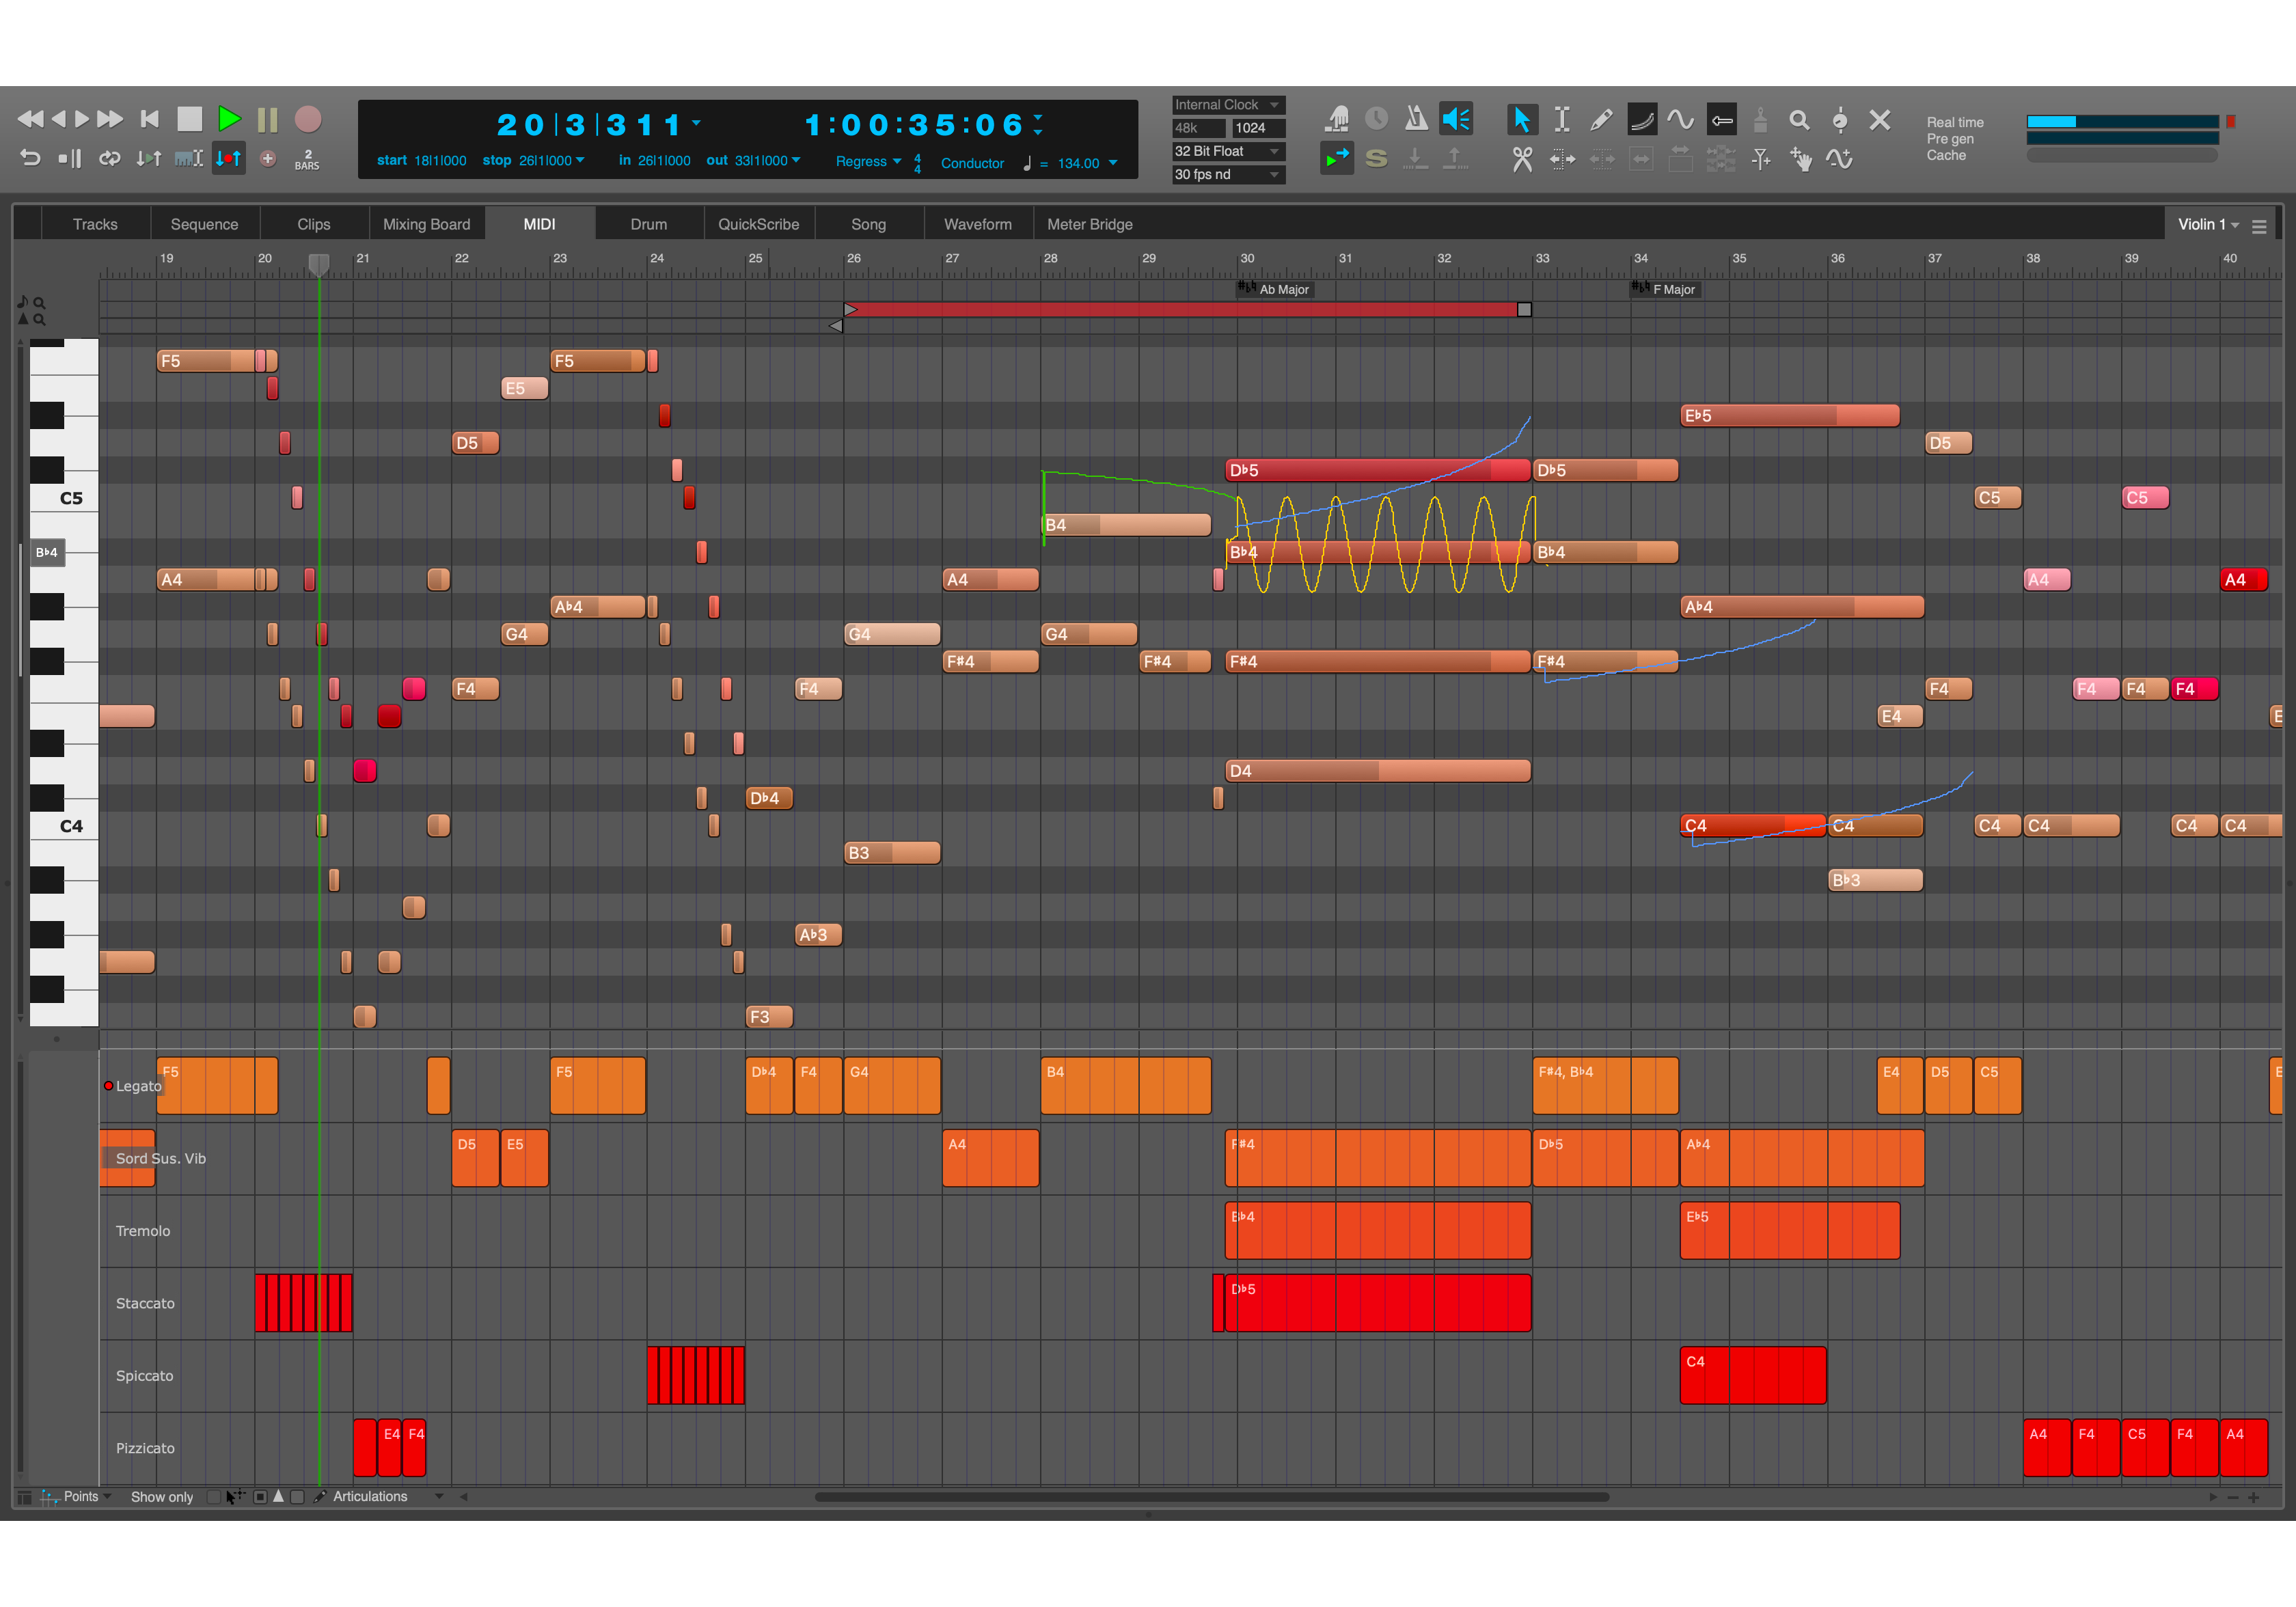Switch to the Waveform tab

978,224
